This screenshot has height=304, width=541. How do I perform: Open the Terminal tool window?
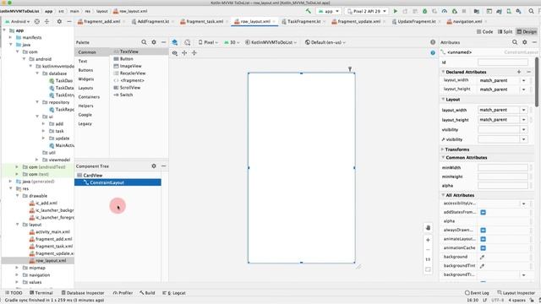(41, 293)
